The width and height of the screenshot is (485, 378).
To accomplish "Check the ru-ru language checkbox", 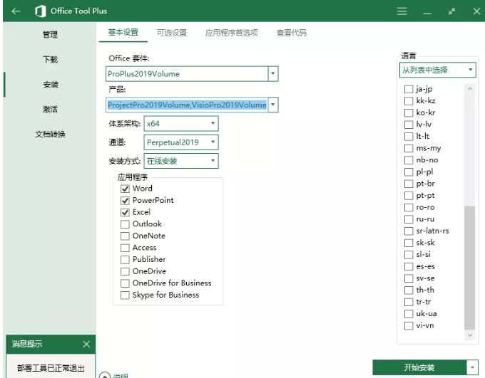I will pos(409,219).
